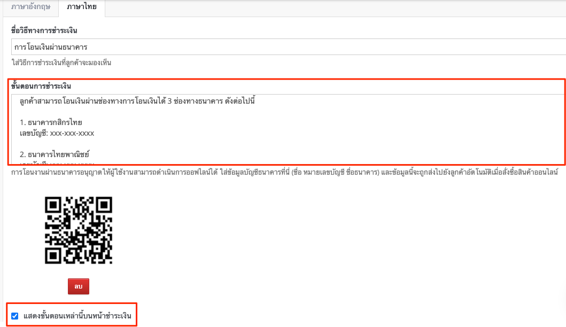Click the line เลขบัญชี: xxx-xxx-xxxx
Viewport: 566px width, 327px height.
57,133
